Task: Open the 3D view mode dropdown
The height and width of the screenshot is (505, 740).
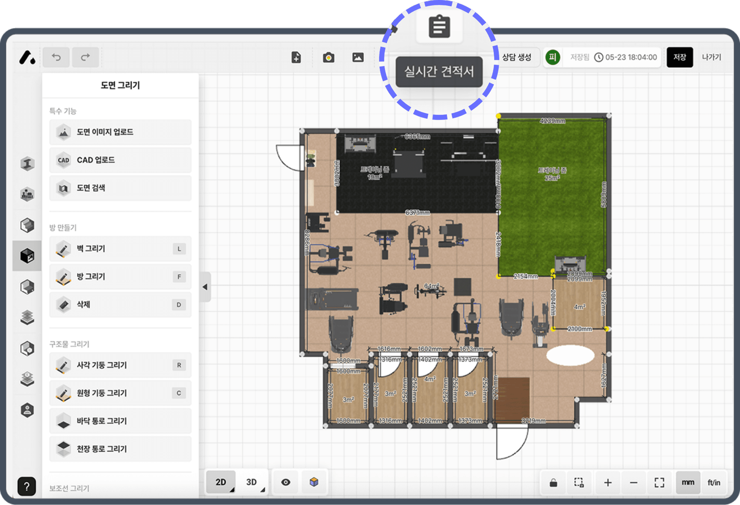Action: click(x=252, y=482)
